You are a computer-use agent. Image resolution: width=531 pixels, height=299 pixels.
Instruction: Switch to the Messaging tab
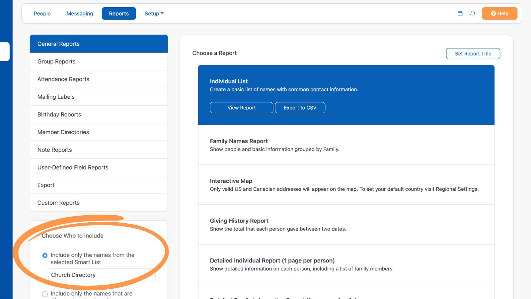[80, 14]
